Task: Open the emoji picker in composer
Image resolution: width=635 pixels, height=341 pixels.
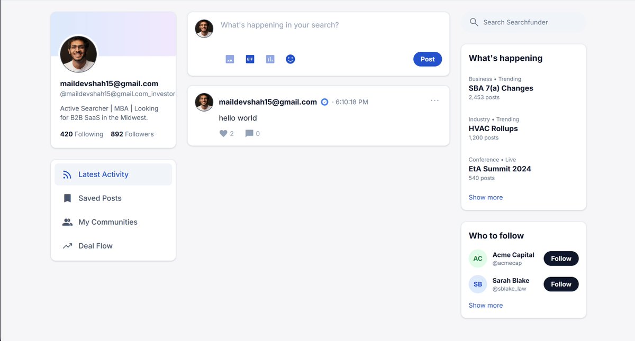Action: 290,59
